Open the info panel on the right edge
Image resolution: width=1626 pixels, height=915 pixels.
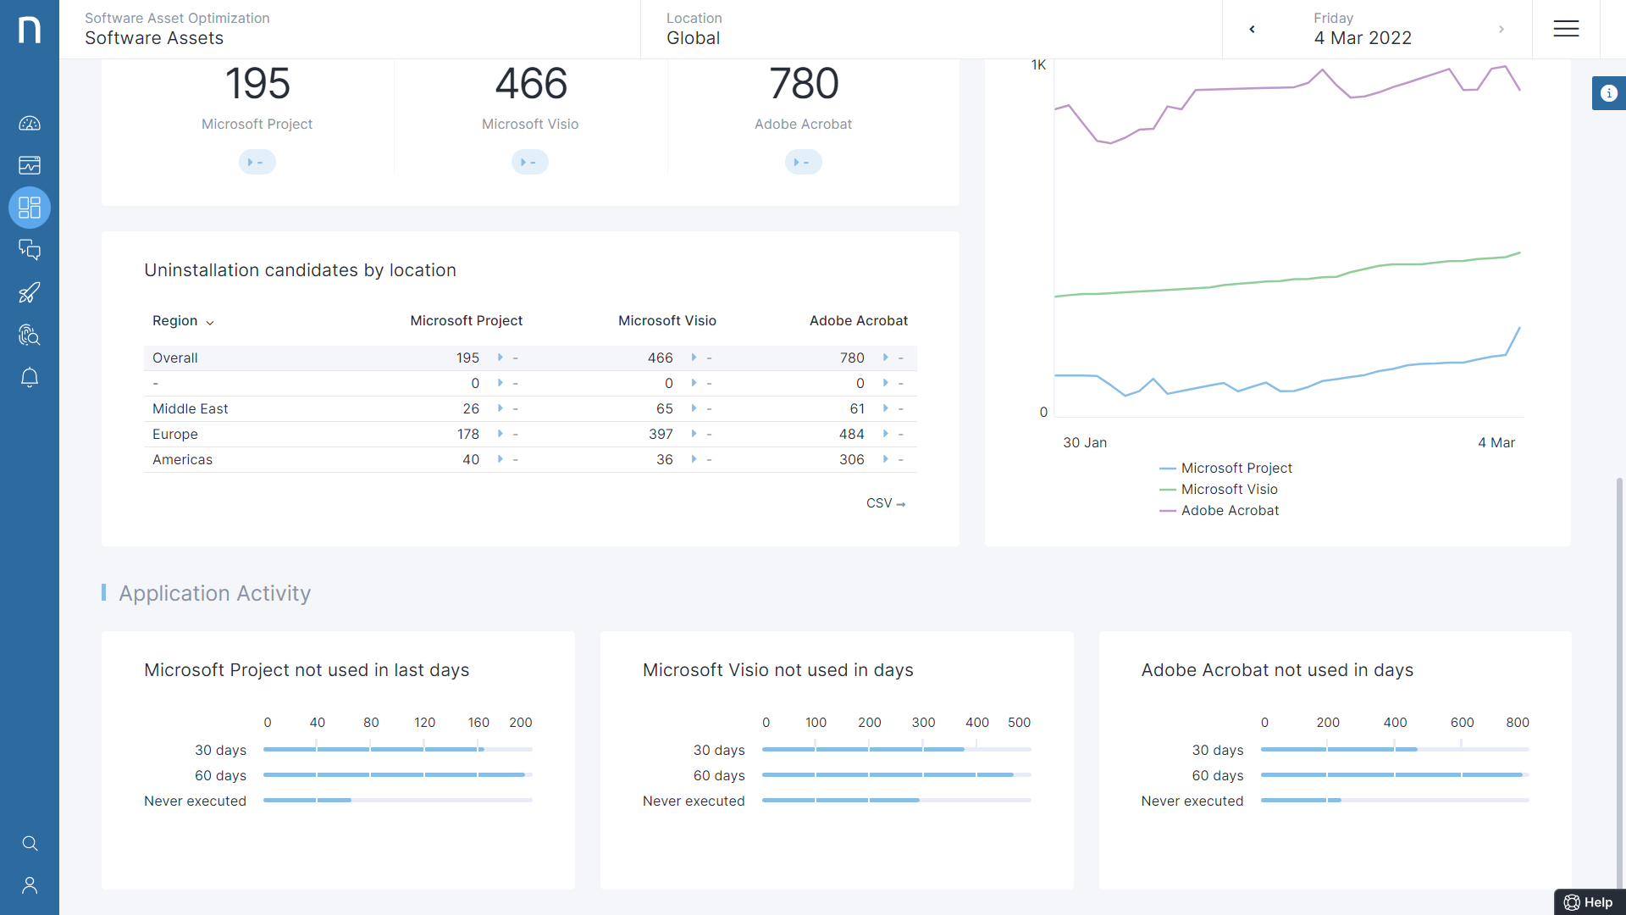click(x=1610, y=93)
